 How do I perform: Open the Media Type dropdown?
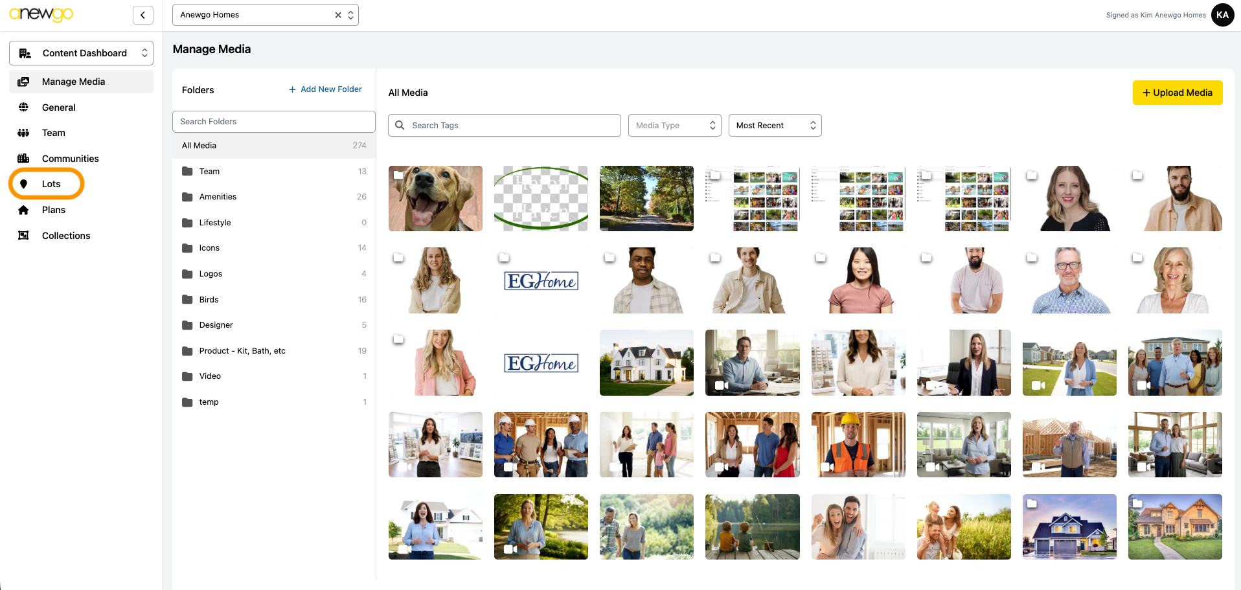(x=674, y=126)
